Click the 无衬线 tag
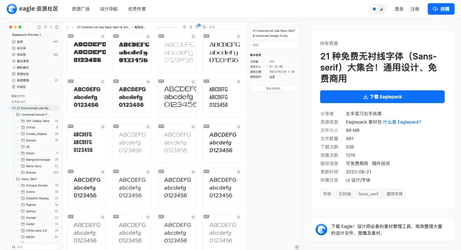Image resolution: width=461 pixels, height=250 pixels. tap(345, 194)
